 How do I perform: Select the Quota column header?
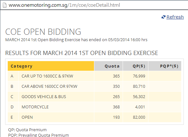108,66
